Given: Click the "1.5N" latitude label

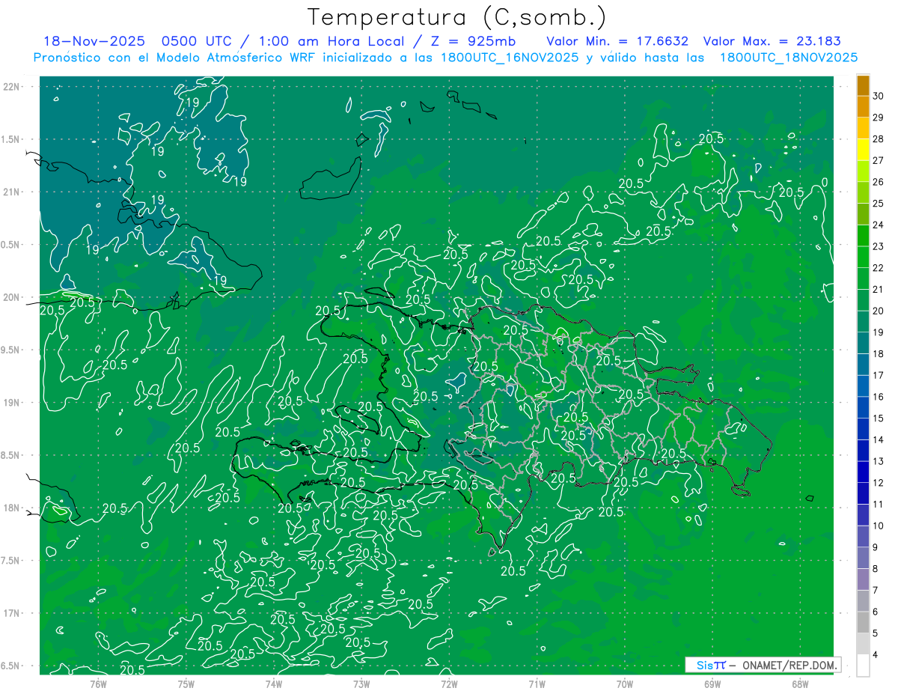Looking at the screenshot, I should point(11,139).
